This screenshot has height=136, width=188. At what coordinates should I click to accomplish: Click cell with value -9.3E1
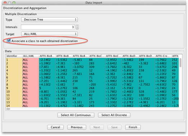[64, 99]
